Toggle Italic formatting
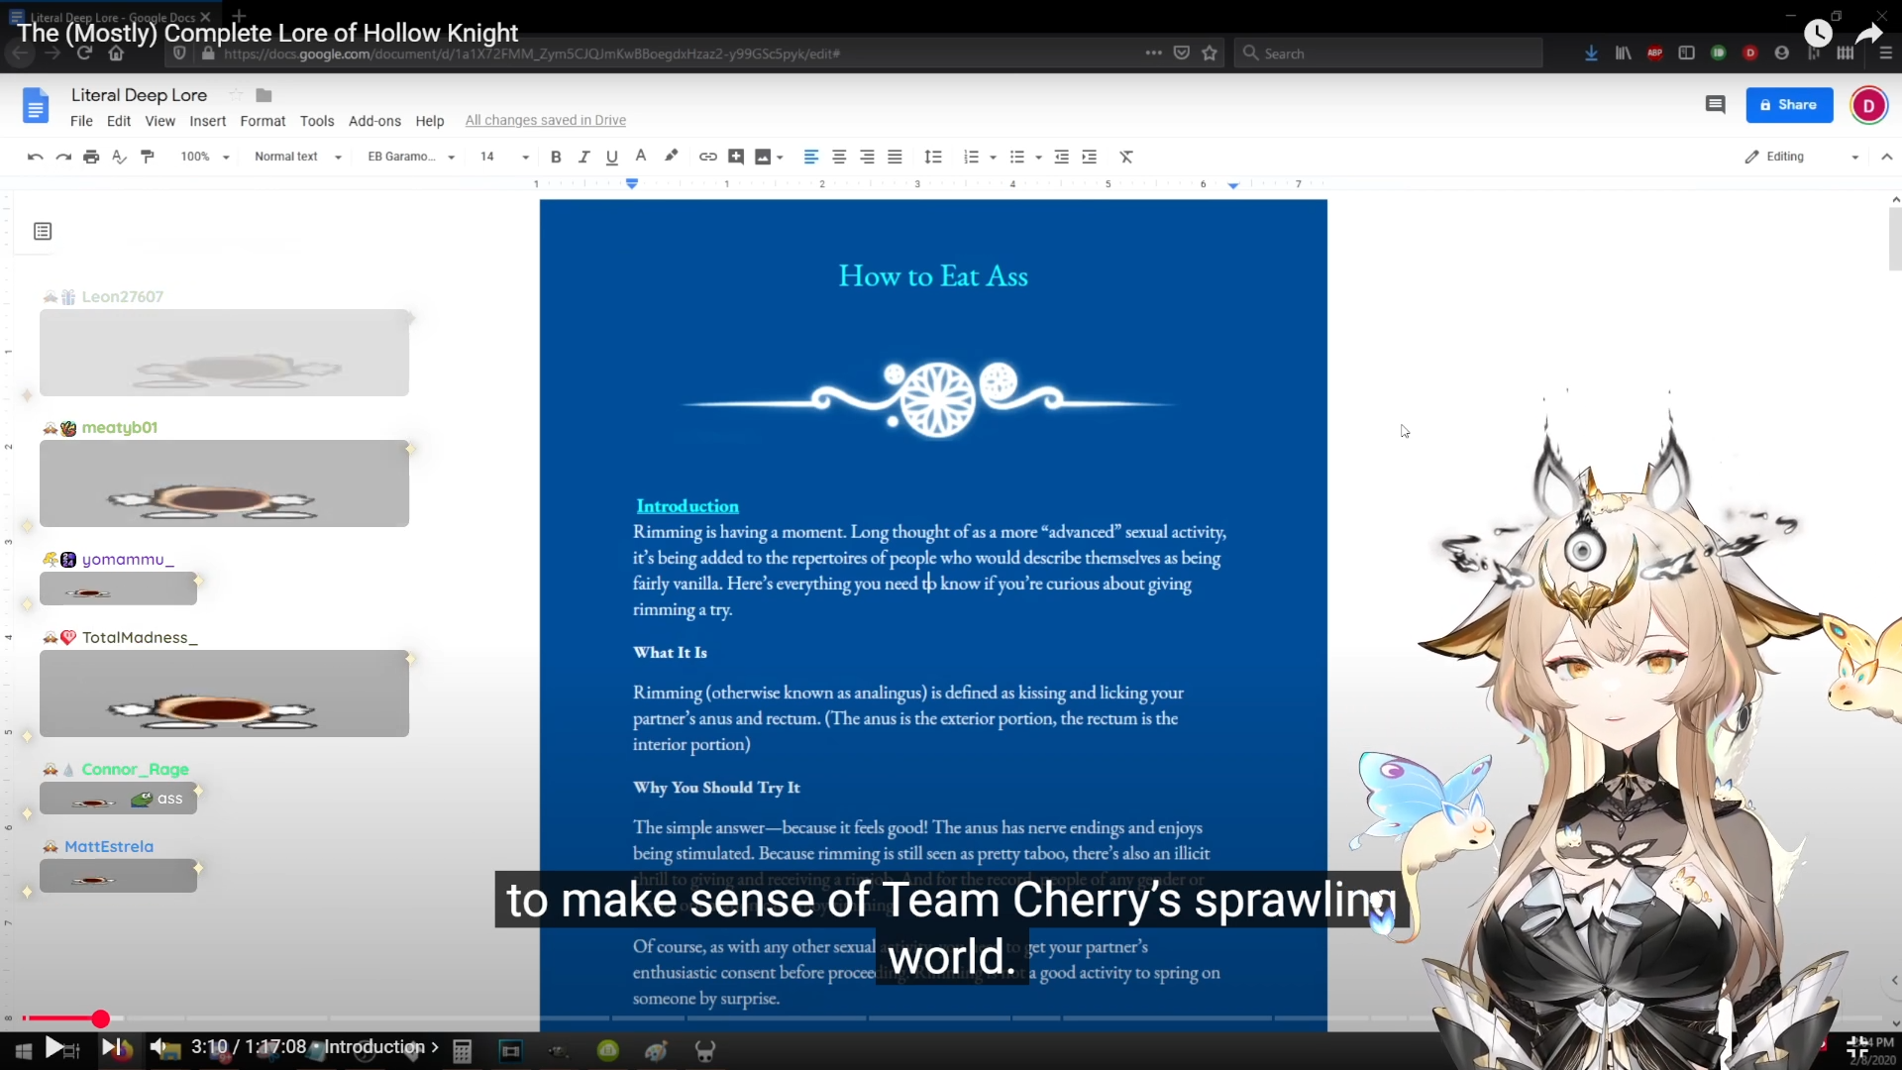The height and width of the screenshot is (1070, 1902). tap(583, 157)
